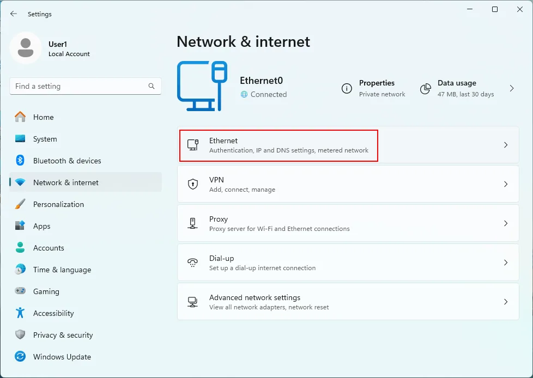Click the User1 Local Account name
The height and width of the screenshot is (378, 533).
pyautogui.click(x=69, y=49)
